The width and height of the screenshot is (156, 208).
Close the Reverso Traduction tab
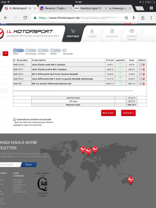click(x=70, y=8)
